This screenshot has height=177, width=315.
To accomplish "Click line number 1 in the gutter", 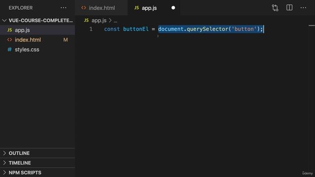I will tap(91, 29).
